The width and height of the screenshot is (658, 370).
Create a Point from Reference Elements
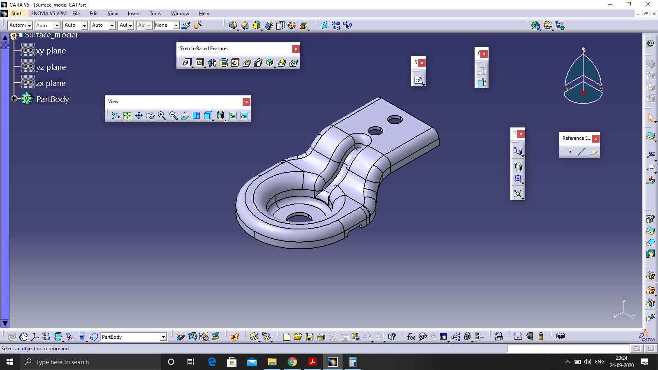tap(570, 152)
